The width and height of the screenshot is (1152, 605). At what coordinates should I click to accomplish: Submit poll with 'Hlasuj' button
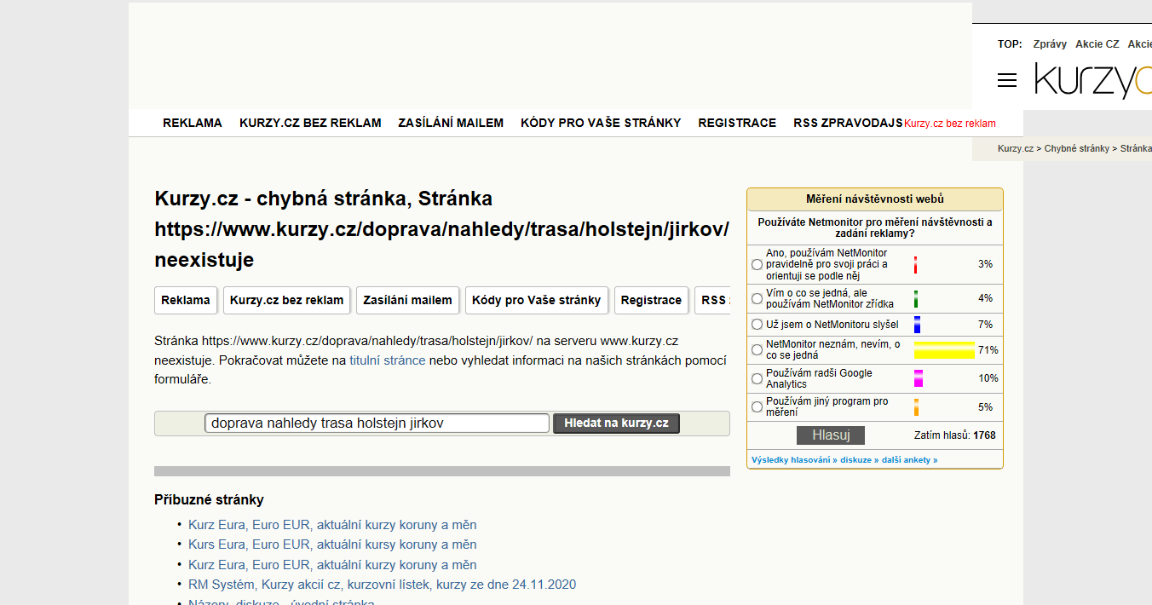click(x=831, y=435)
